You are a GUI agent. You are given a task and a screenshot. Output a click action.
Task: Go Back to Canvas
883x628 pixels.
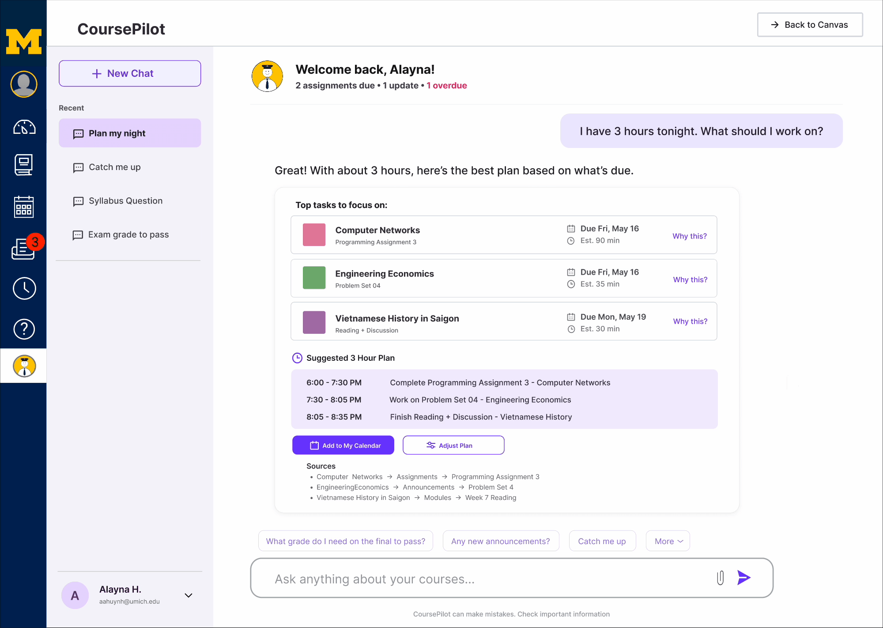click(810, 25)
